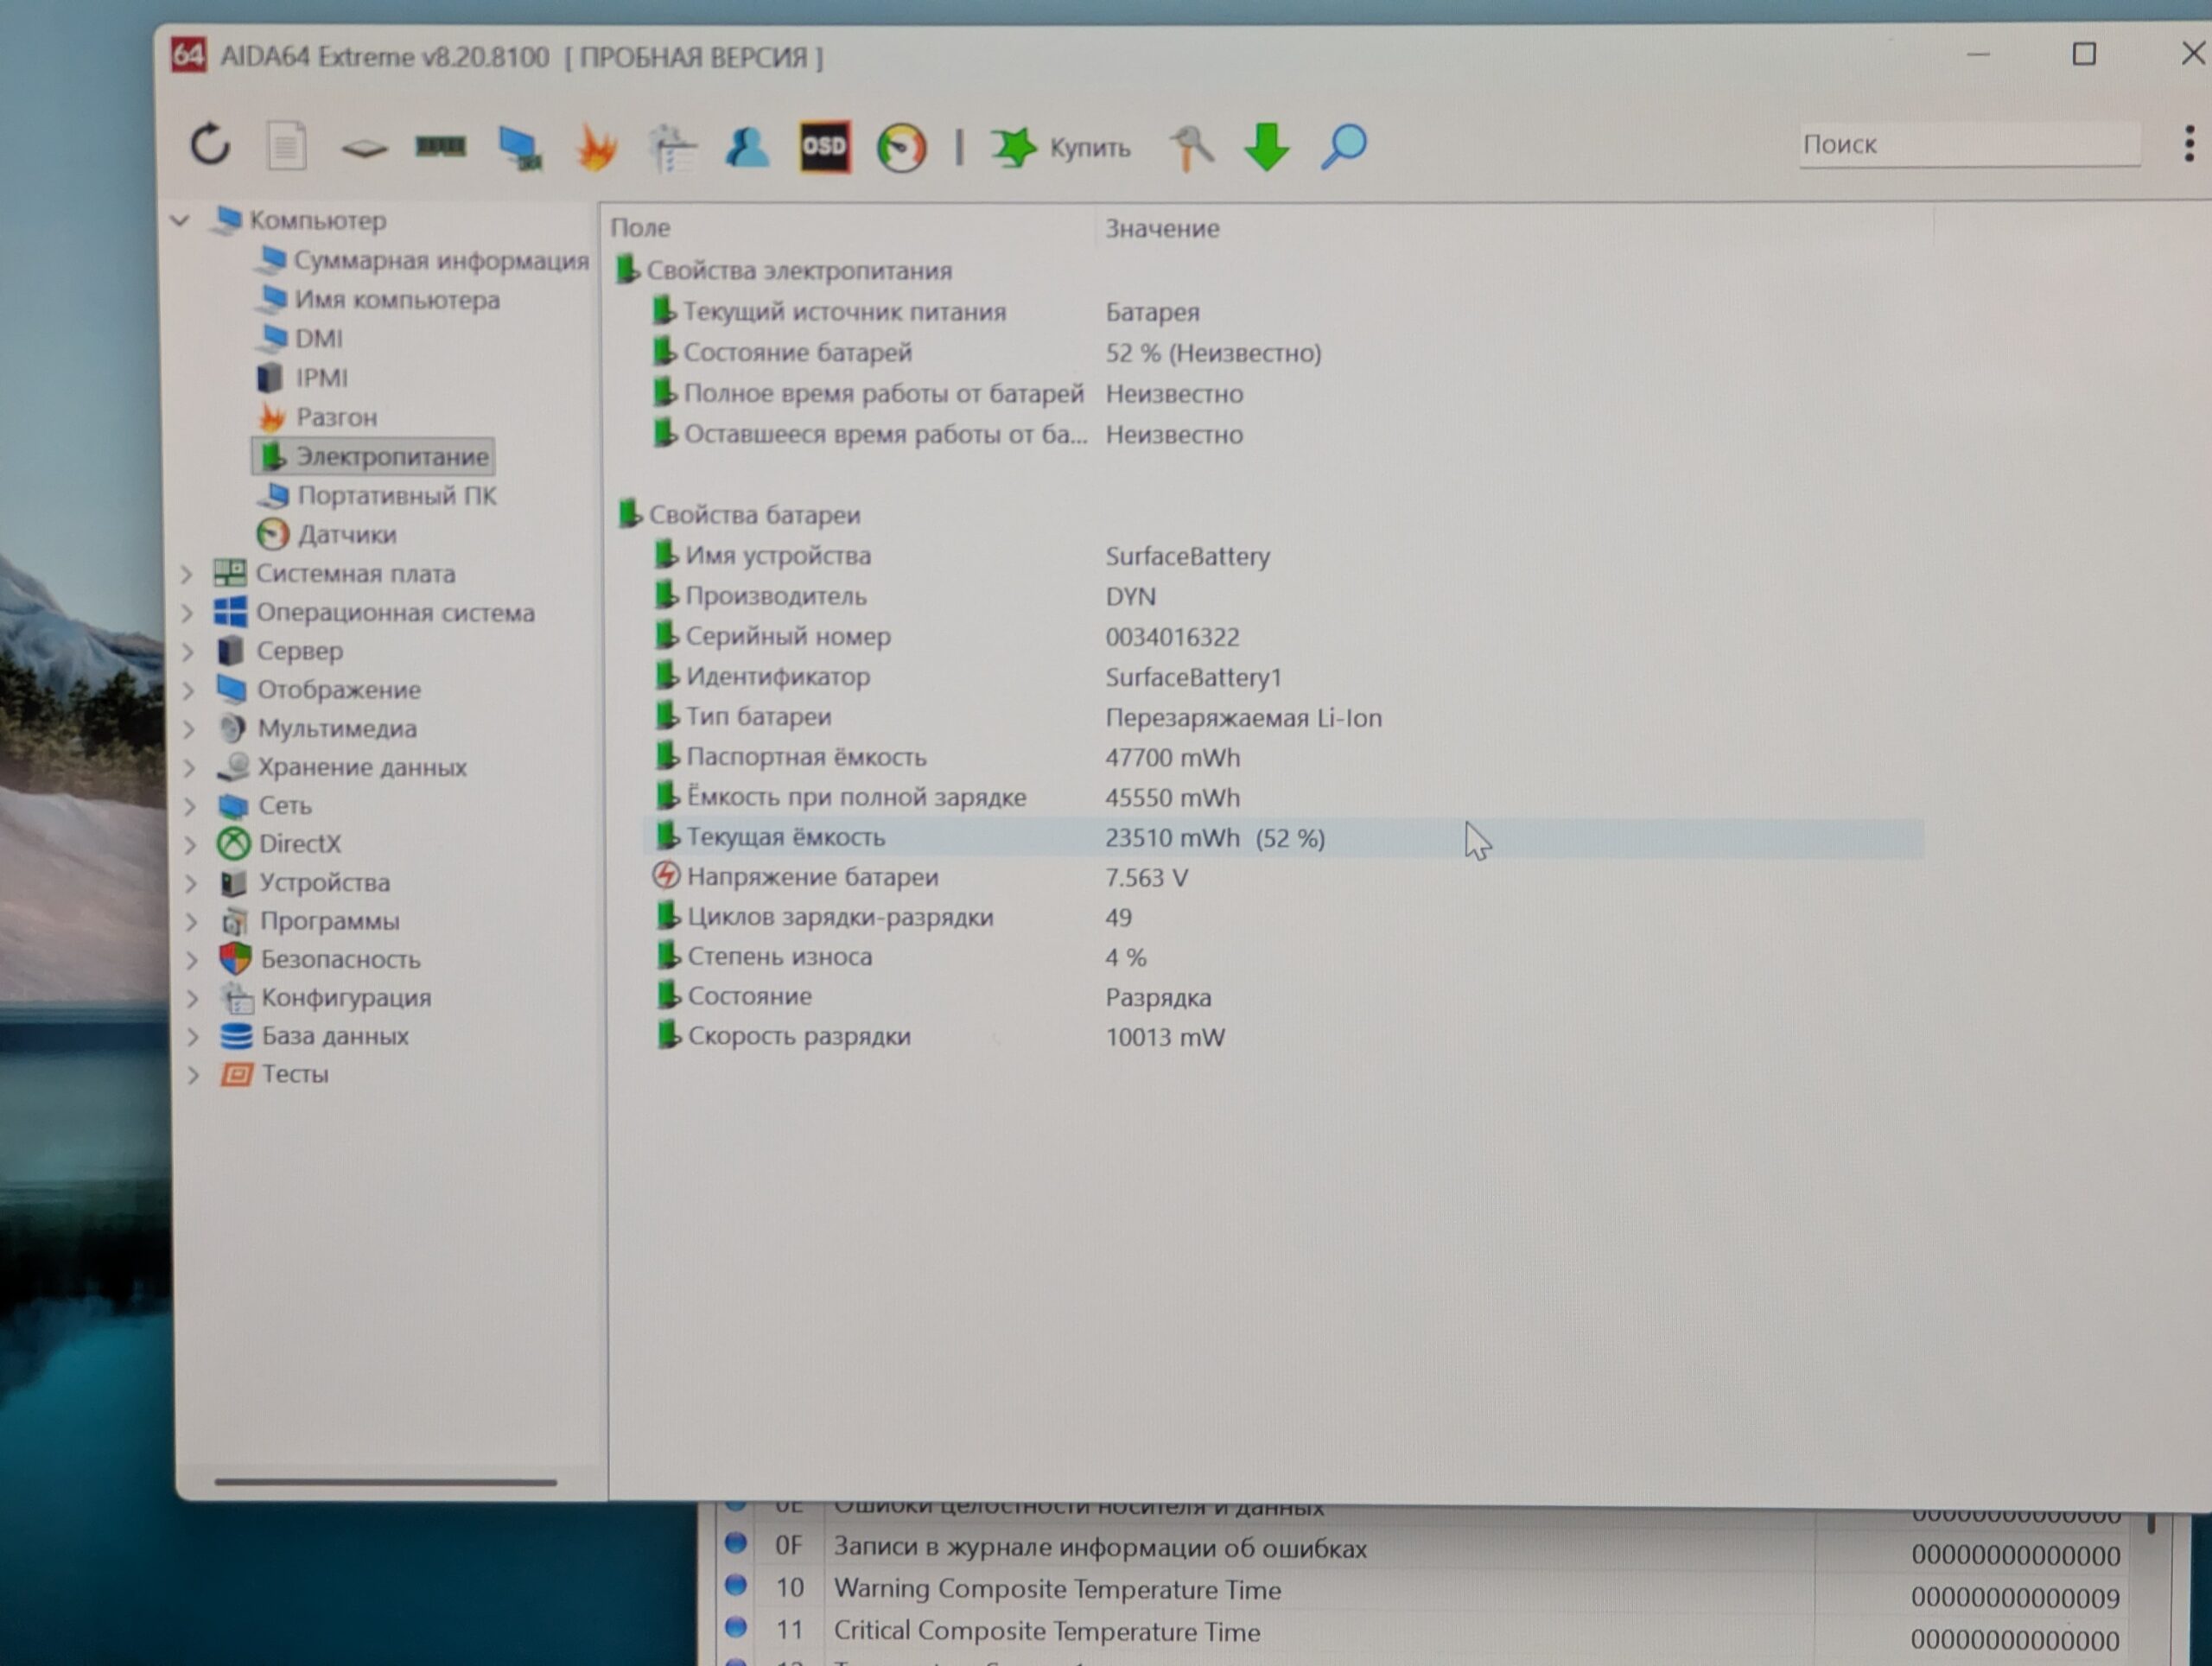Select the Ёмкость при полной зарядке row
This screenshot has width=2212, height=1666.
(1283, 797)
